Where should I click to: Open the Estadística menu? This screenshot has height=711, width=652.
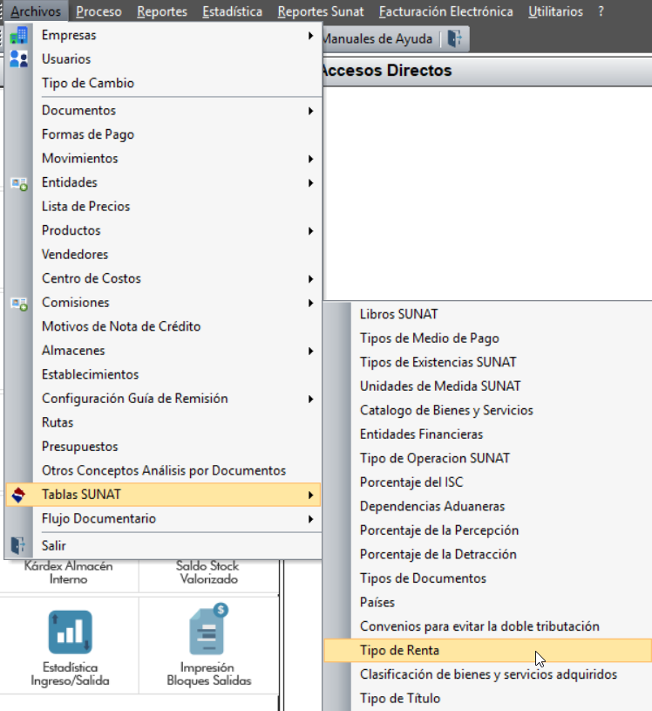coord(232,11)
